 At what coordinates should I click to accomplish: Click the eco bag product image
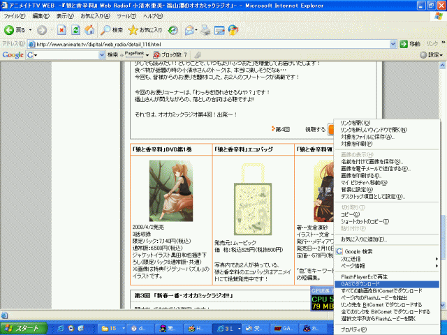[x=253, y=200]
